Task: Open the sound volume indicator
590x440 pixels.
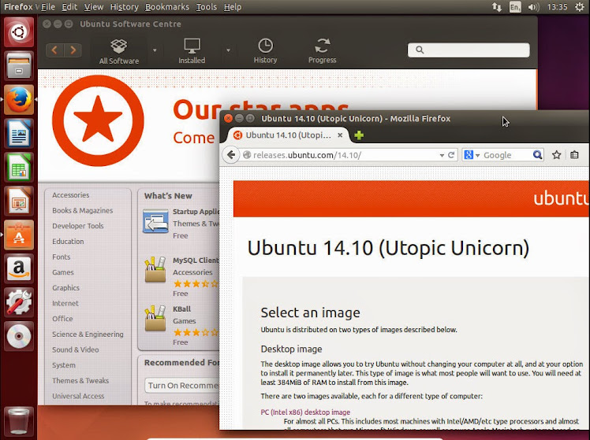Action: pos(533,7)
